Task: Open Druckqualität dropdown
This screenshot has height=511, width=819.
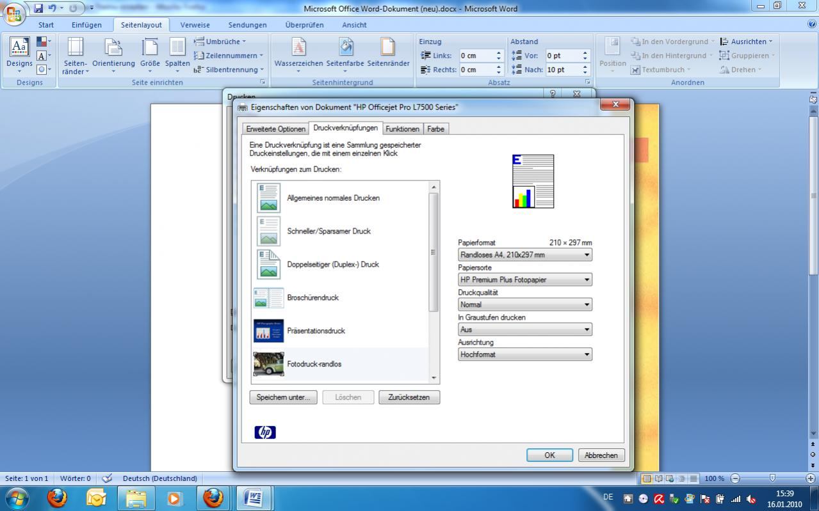Action: point(524,304)
